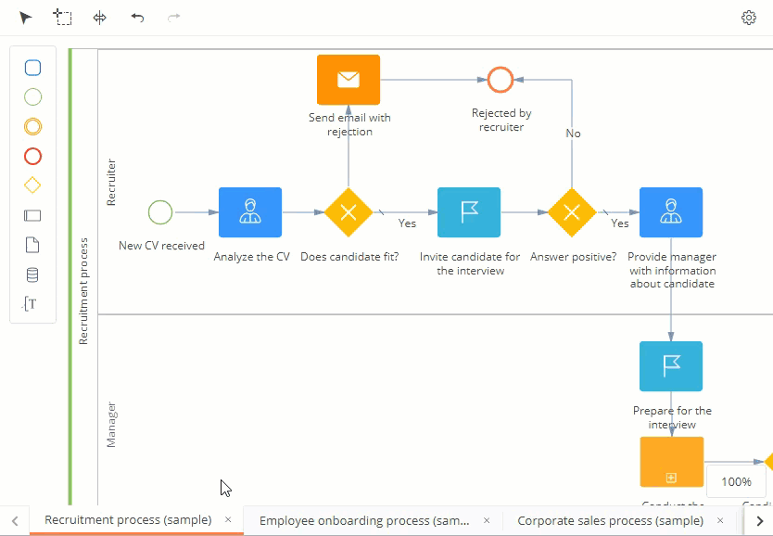
Task: Open designer settings gear
Action: pyautogui.click(x=748, y=18)
